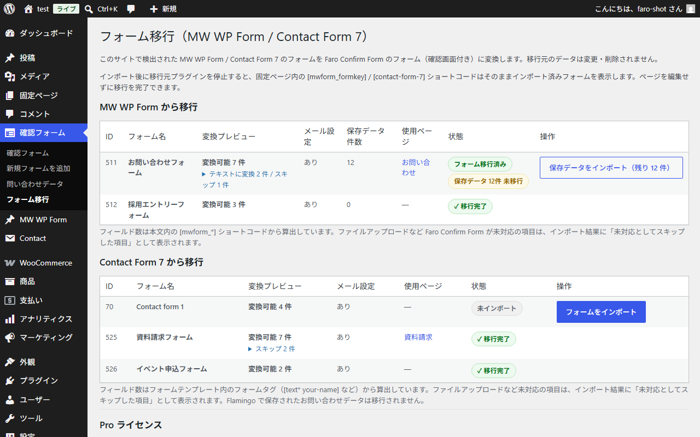700x437 pixels.
Task: Click the アナリティクス bar chart icon
Action: [x=10, y=319]
